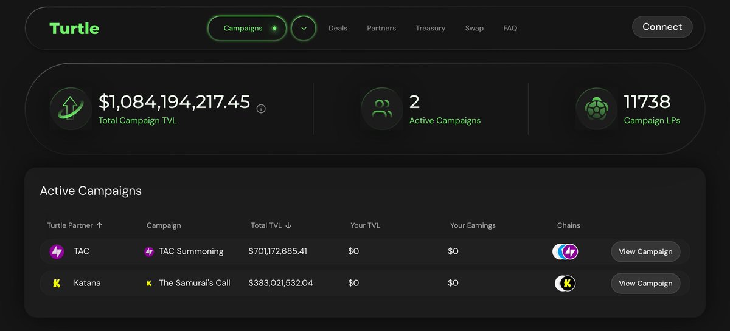Click the Turtle logo

(x=74, y=28)
